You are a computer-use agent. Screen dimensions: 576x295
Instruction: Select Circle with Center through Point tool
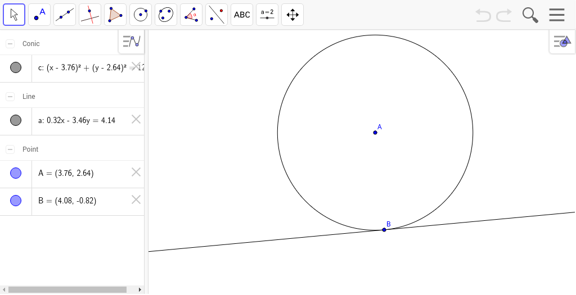[x=141, y=15]
